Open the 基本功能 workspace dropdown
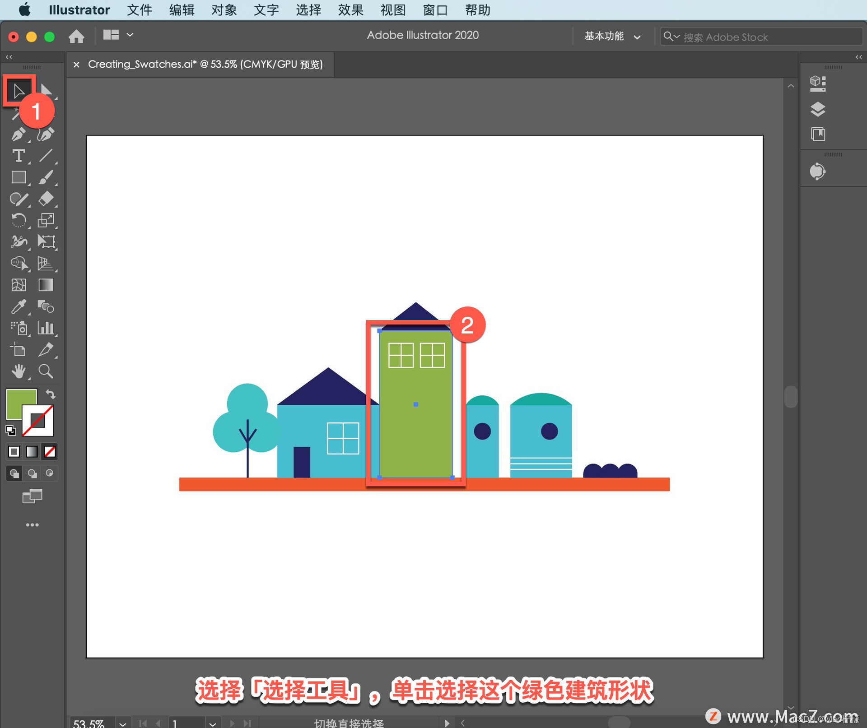The image size is (867, 728). point(612,37)
